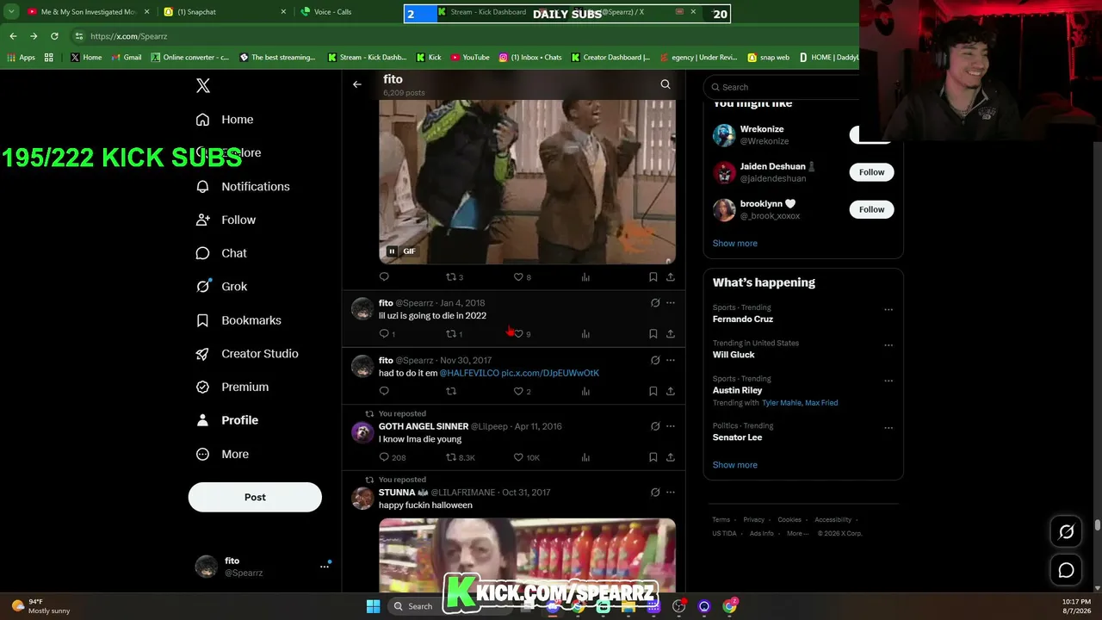Reply to the GIF post
Image resolution: width=1102 pixels, height=620 pixels.
(x=384, y=277)
